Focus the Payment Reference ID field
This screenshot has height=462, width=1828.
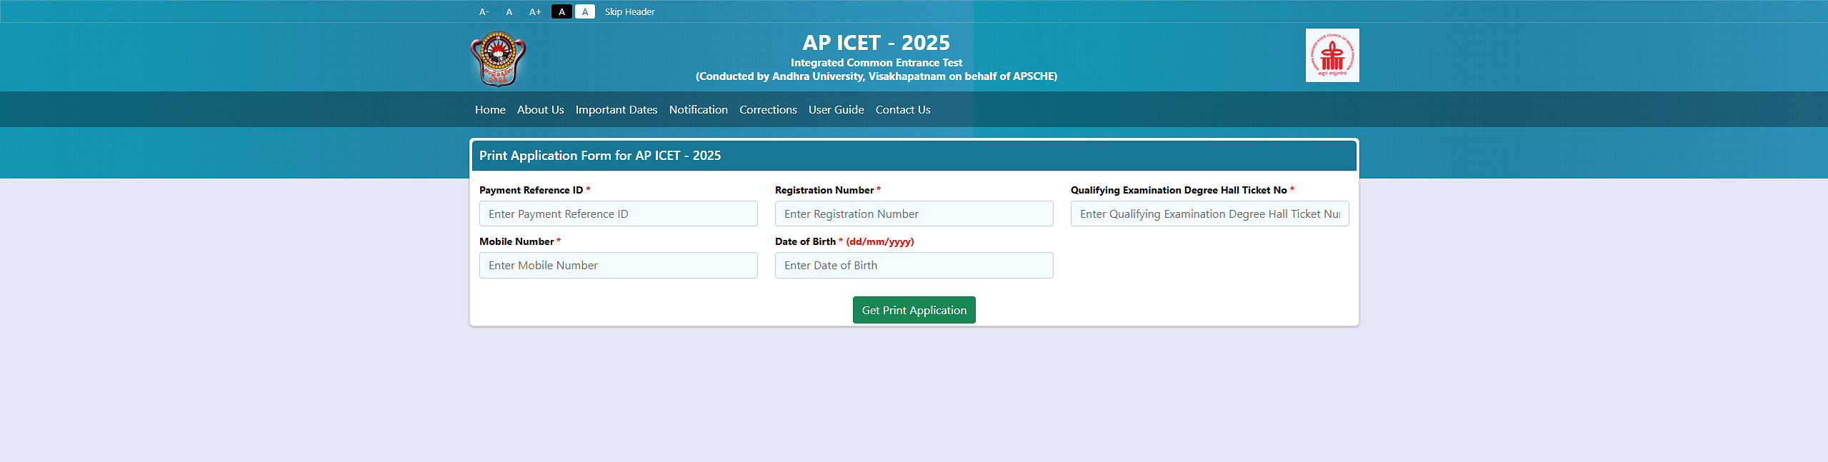point(619,214)
